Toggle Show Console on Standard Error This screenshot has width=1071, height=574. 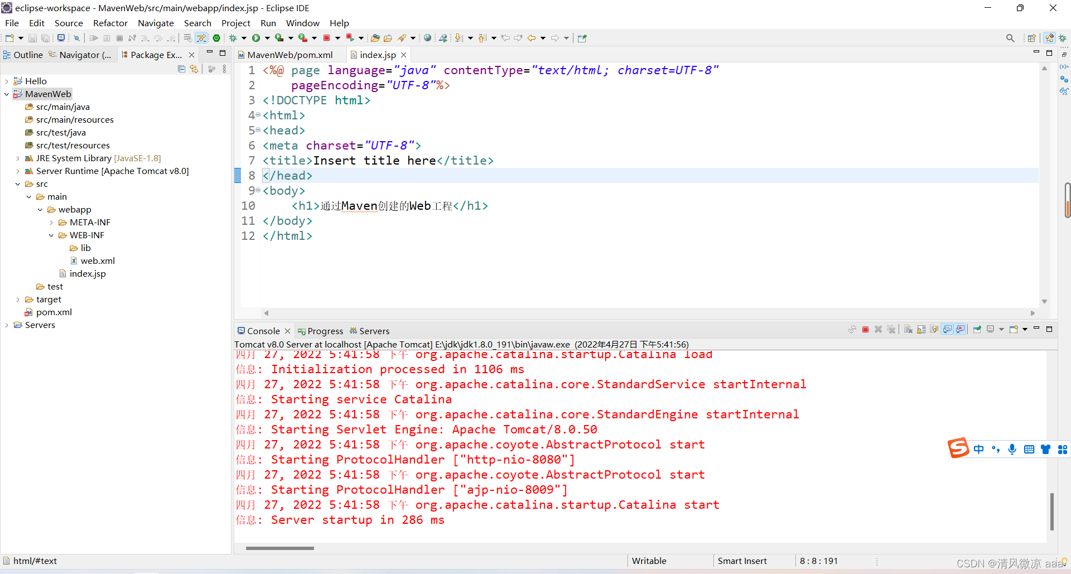960,330
